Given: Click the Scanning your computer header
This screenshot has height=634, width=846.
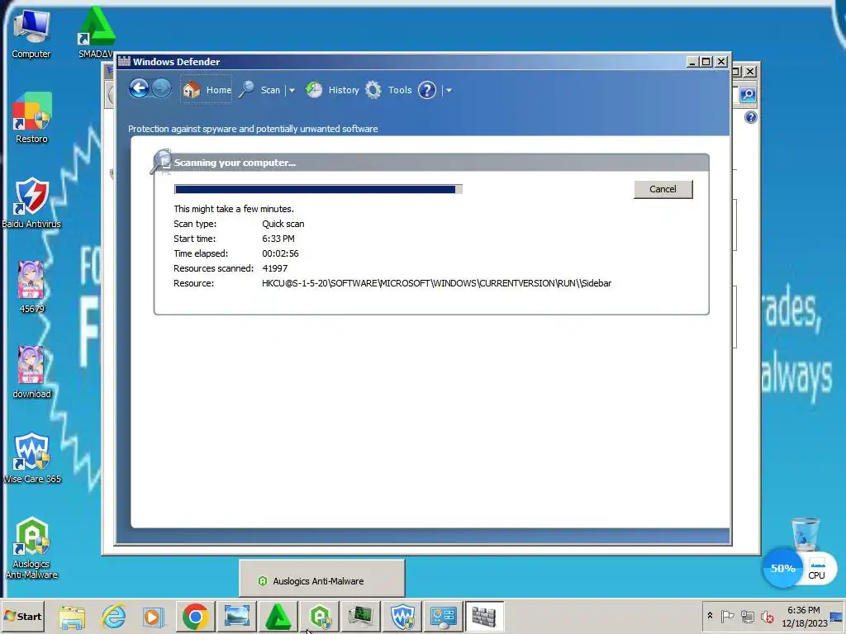Looking at the screenshot, I should [235, 163].
